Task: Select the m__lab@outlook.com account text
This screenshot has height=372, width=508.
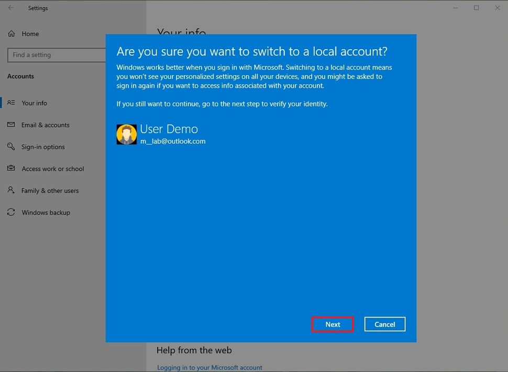Action: (173, 141)
